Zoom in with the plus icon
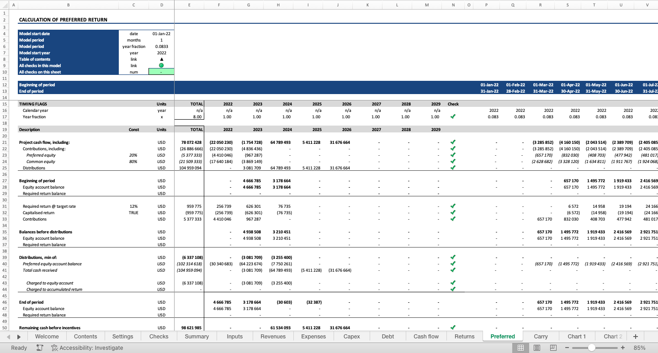658x353 pixels. click(x=622, y=348)
